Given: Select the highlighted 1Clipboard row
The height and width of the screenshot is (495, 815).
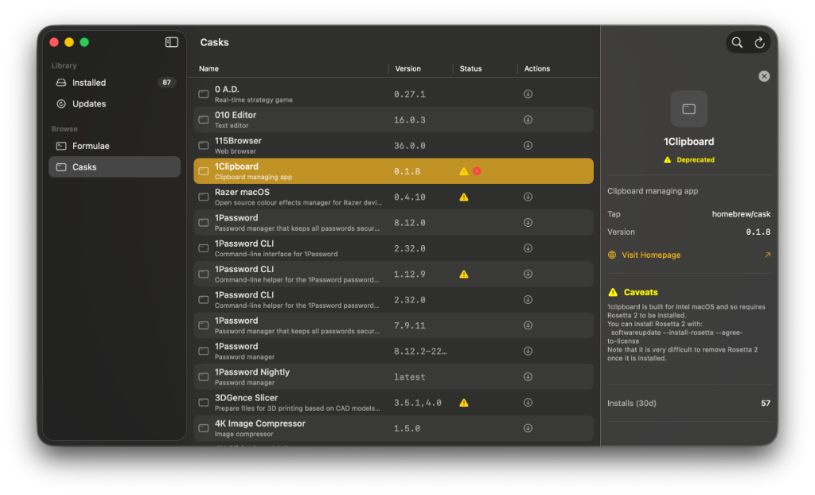Looking at the screenshot, I should (x=393, y=171).
